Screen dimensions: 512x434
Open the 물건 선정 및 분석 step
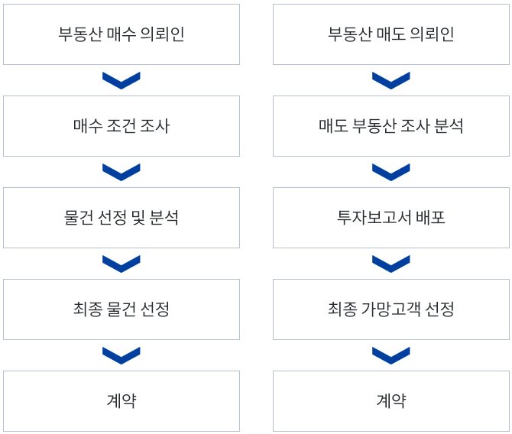(122, 218)
